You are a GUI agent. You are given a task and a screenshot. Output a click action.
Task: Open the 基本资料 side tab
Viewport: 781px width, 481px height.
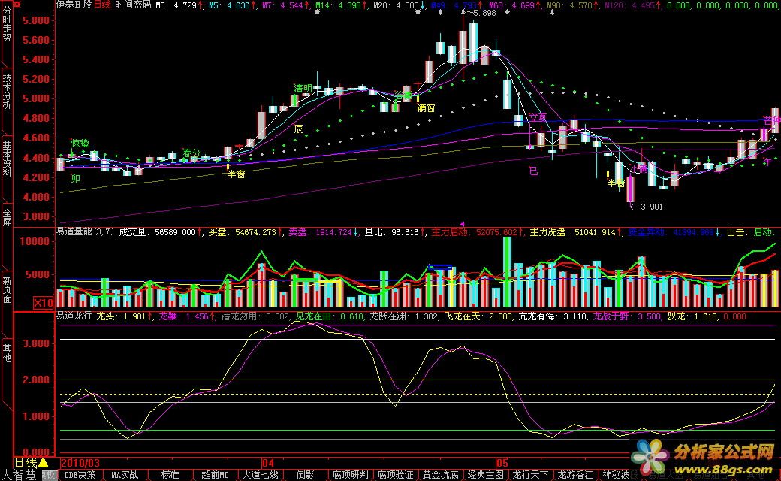pos(7,159)
